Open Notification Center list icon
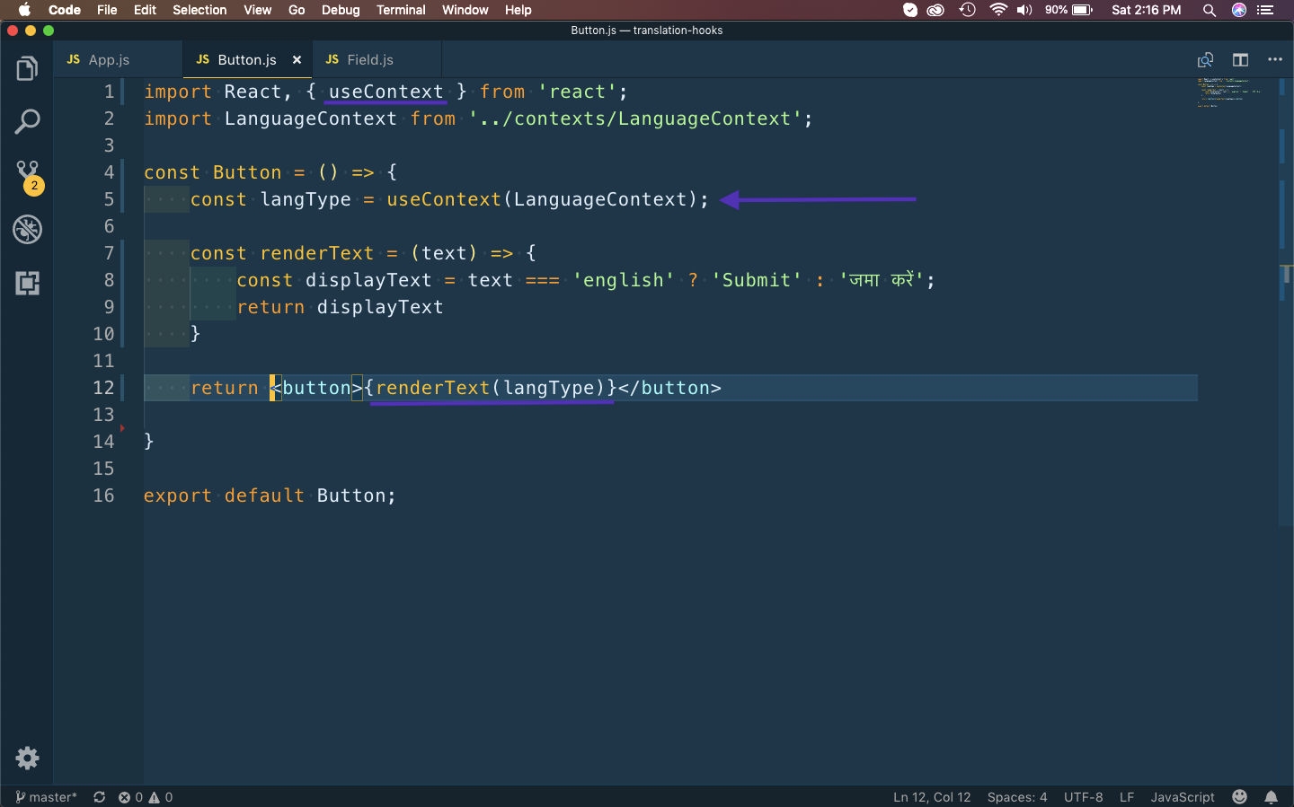The height and width of the screenshot is (807, 1294). point(1266,10)
